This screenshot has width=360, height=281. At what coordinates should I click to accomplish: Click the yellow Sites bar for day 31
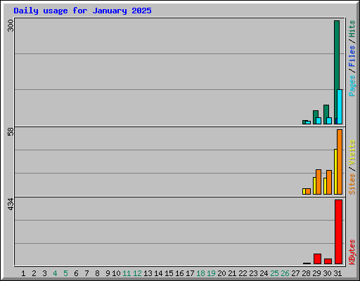point(335,171)
